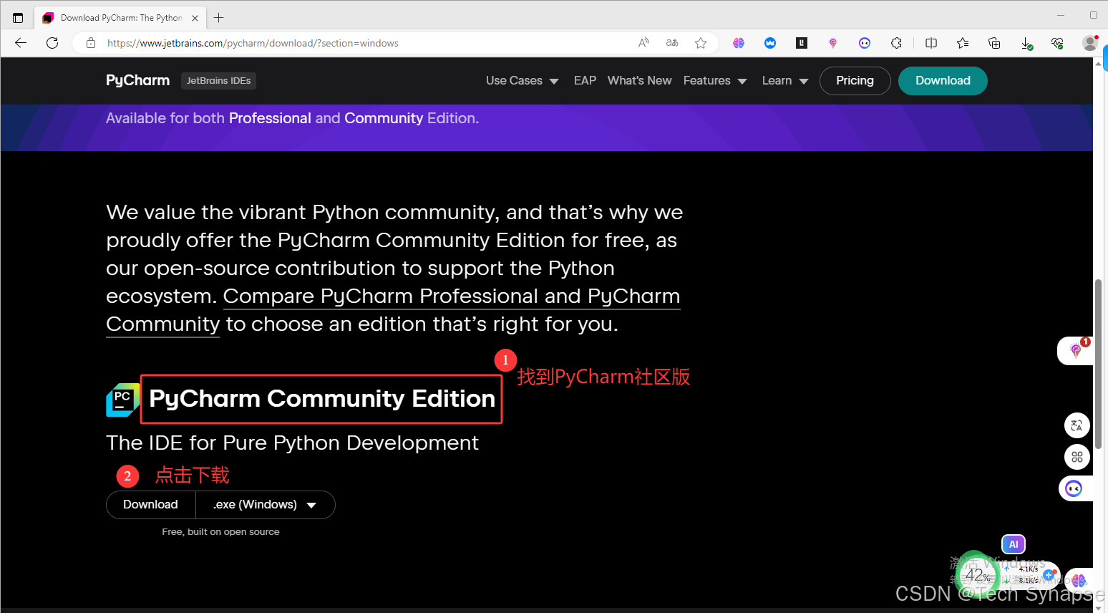Click the floating translate widget button
1108x613 pixels.
[x=1077, y=425]
